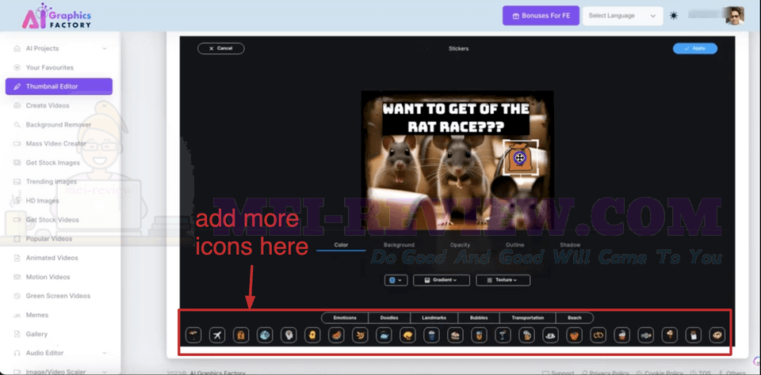The image size is (761, 375).
Task: Expand the Audio Editor chevron
Action: click(x=105, y=353)
